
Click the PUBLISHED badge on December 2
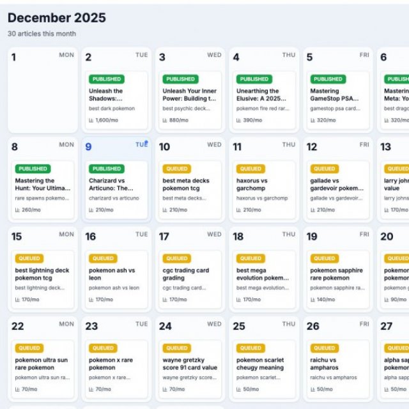pos(107,79)
